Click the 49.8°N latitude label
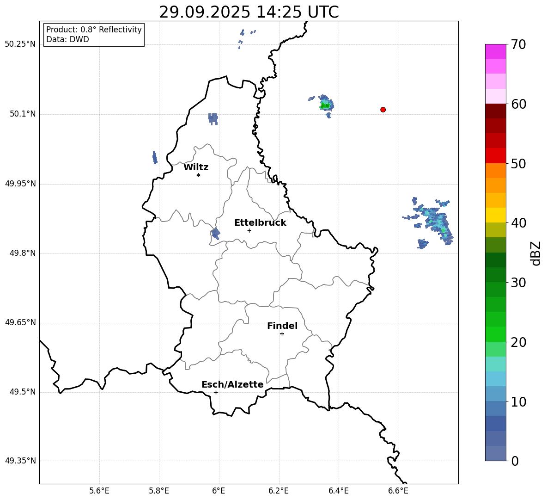This screenshot has width=547, height=500. coord(23,253)
